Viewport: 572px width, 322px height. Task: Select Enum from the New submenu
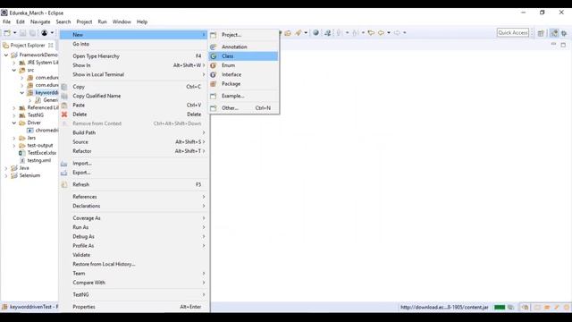(x=243, y=65)
